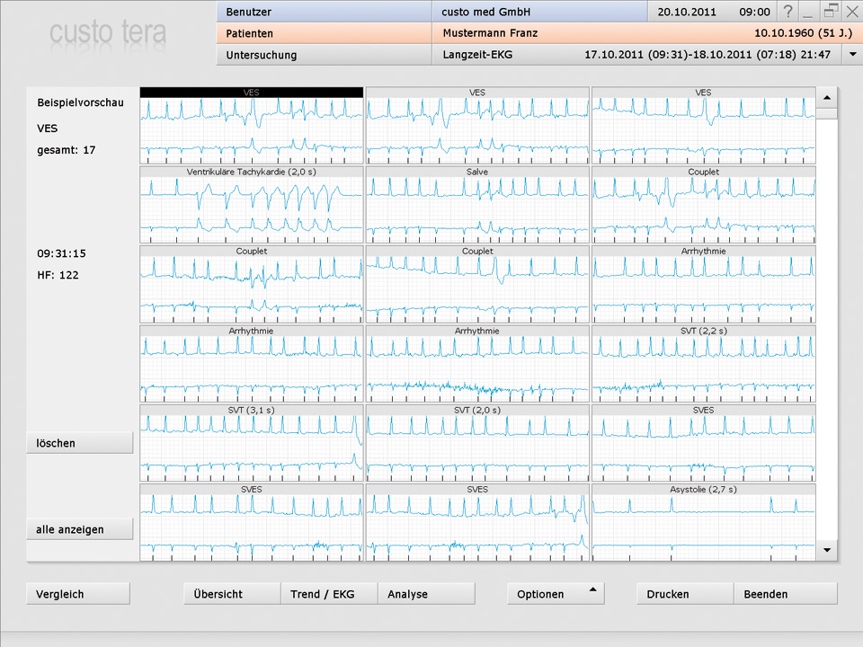The image size is (863, 647).
Task: Open the Optionen popup menu
Action: point(555,594)
